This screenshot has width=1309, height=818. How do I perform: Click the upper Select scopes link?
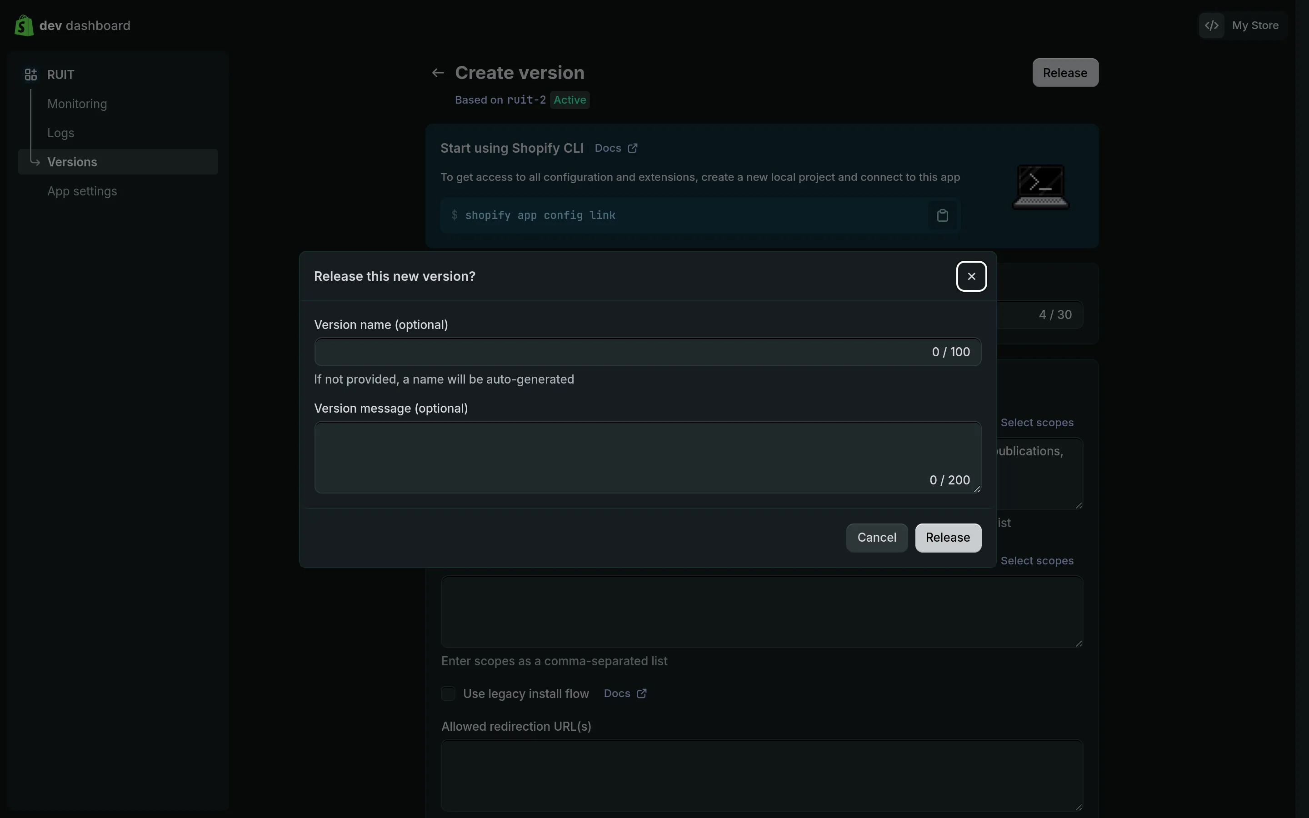1036,423
